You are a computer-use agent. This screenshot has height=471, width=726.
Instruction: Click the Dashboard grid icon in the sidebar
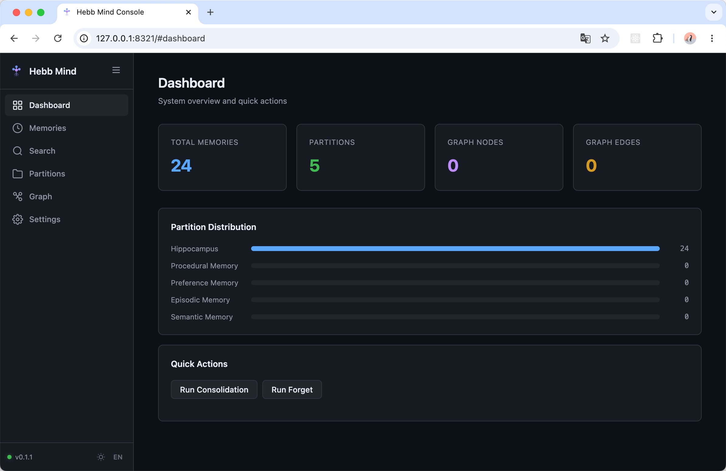17,105
